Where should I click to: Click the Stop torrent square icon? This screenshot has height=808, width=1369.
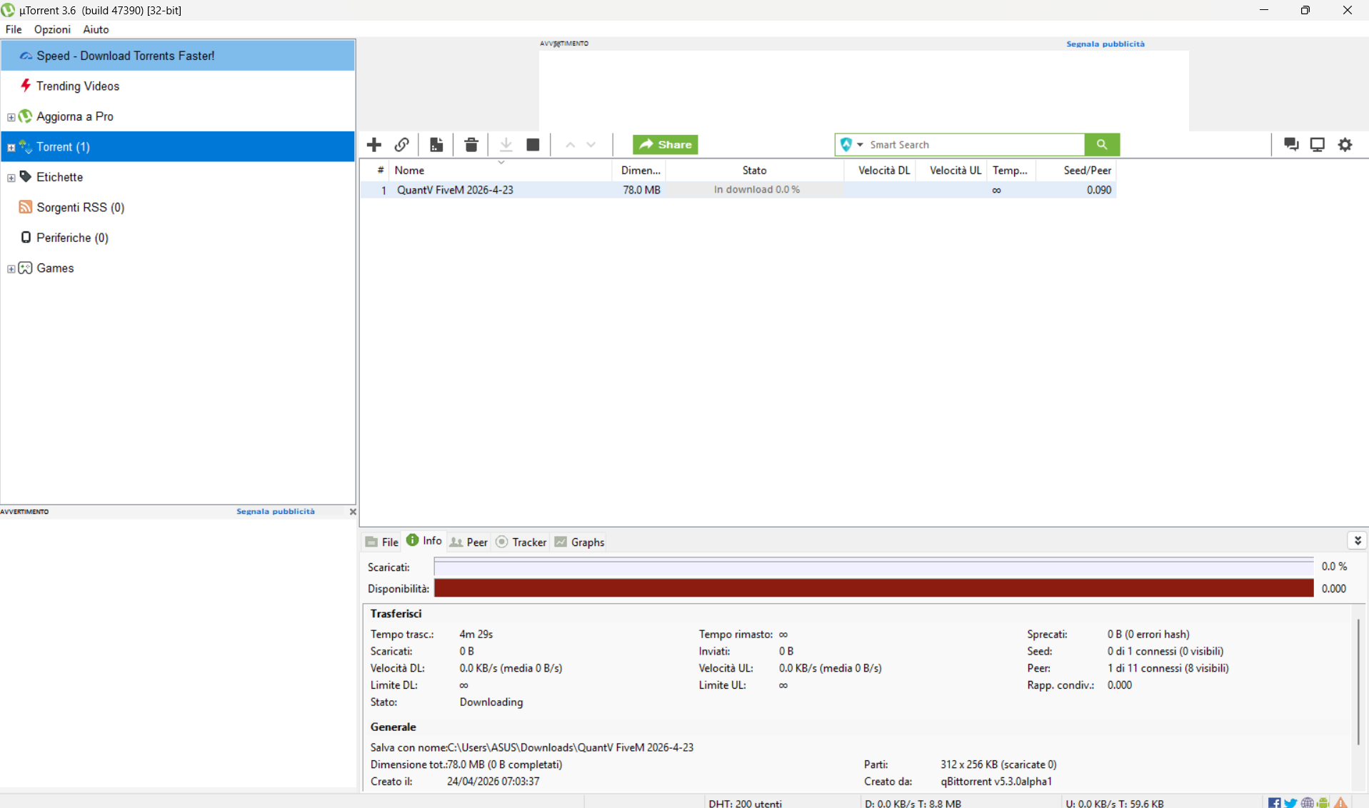click(x=533, y=145)
